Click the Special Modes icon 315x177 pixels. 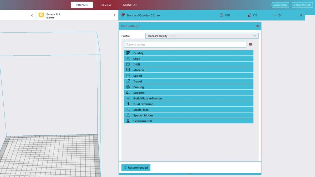[128, 115]
